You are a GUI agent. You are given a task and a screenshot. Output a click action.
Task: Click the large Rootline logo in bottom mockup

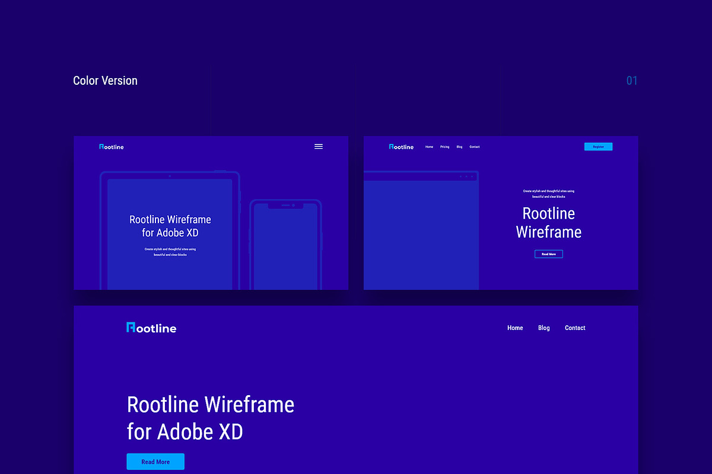tap(151, 328)
